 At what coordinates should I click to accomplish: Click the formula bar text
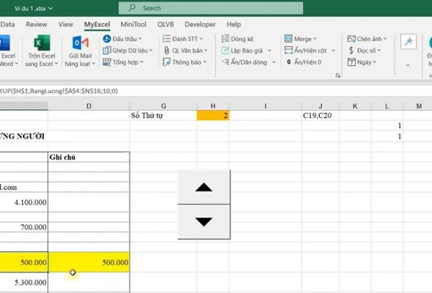59,91
